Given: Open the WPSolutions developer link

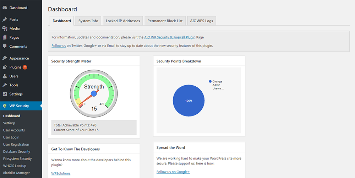Looking at the screenshot, I should click(61, 173).
